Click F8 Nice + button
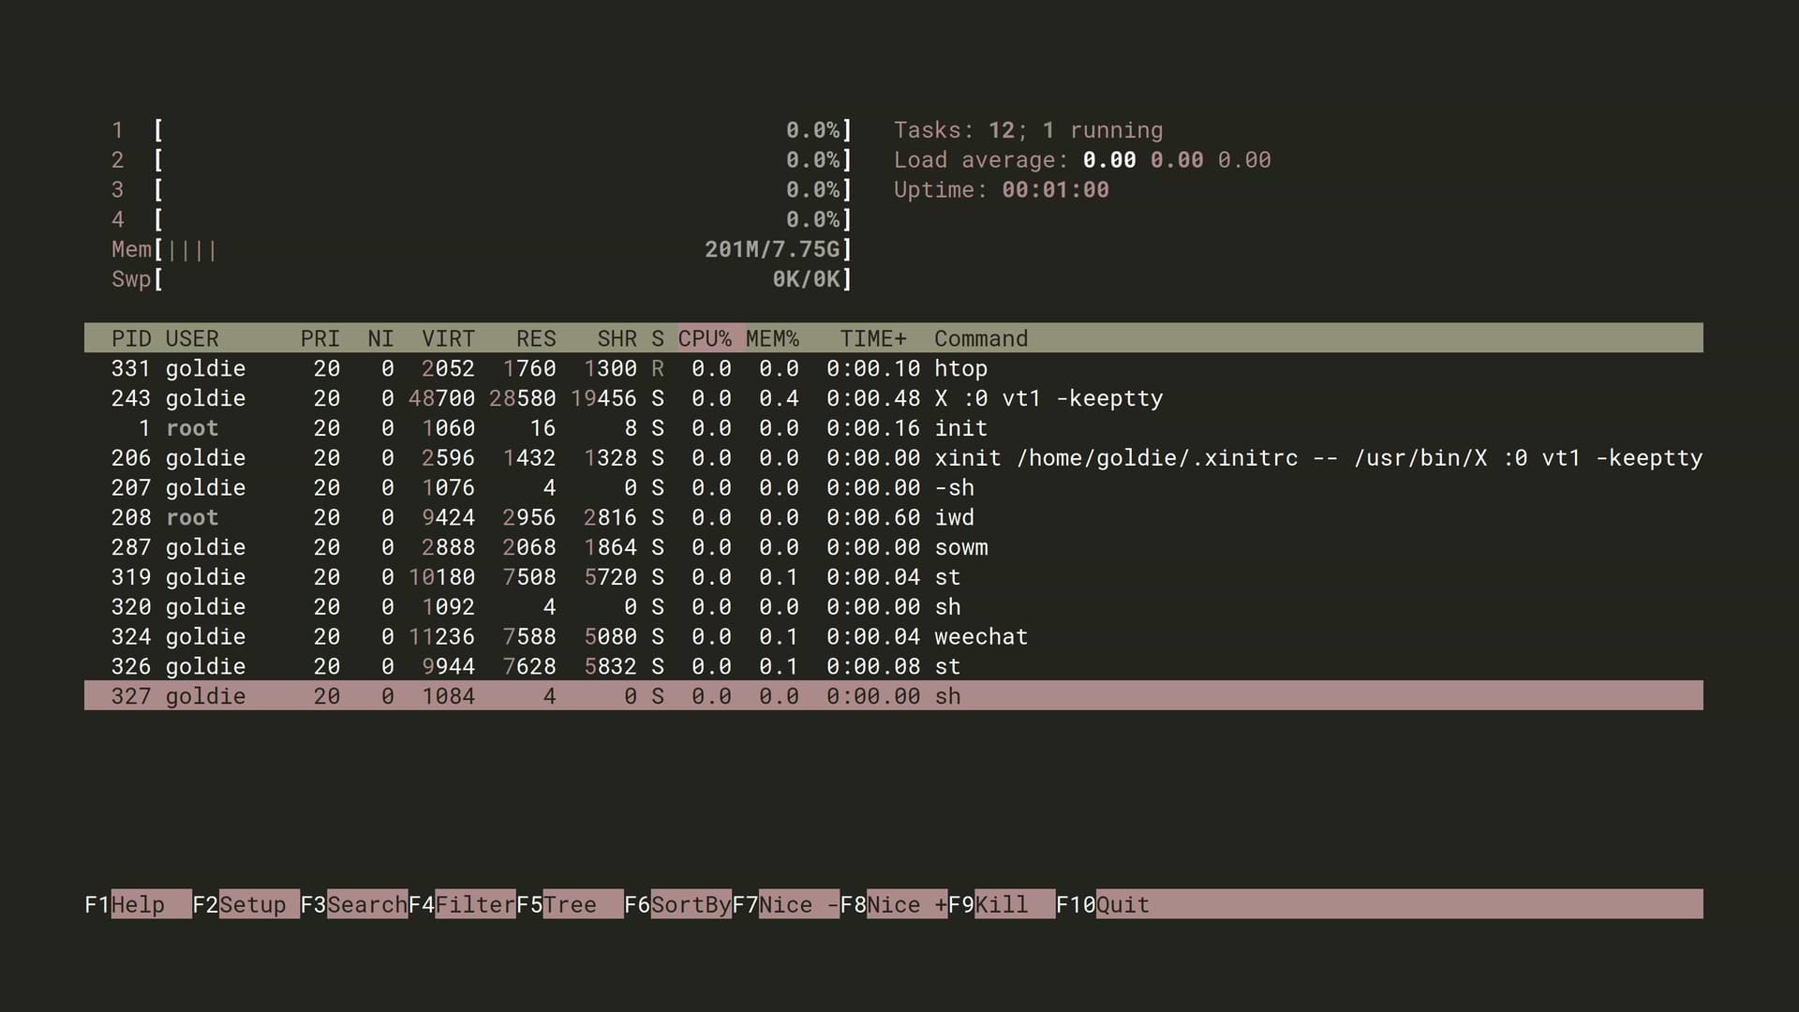The width and height of the screenshot is (1799, 1012). coord(894,904)
